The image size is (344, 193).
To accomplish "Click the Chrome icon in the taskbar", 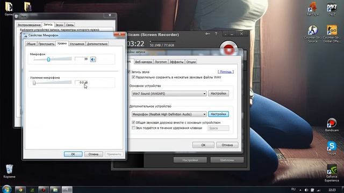I will (x=20, y=190).
